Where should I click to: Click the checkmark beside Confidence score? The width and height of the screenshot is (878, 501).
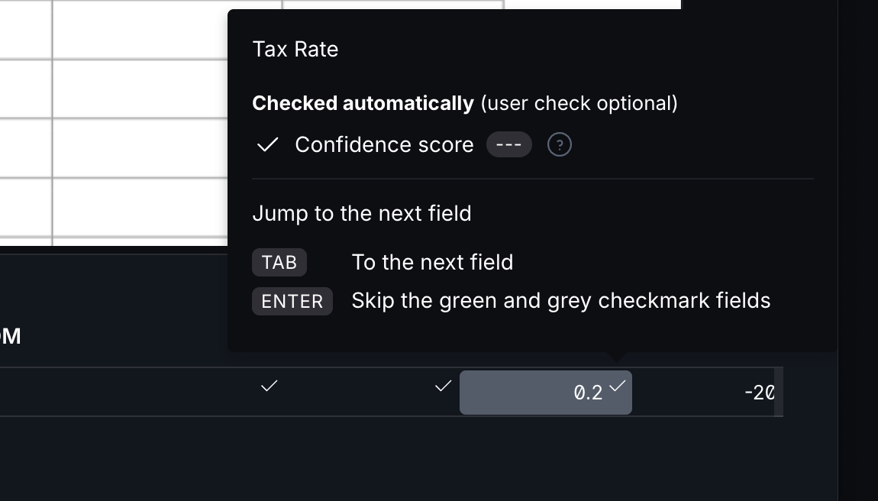tap(267, 144)
